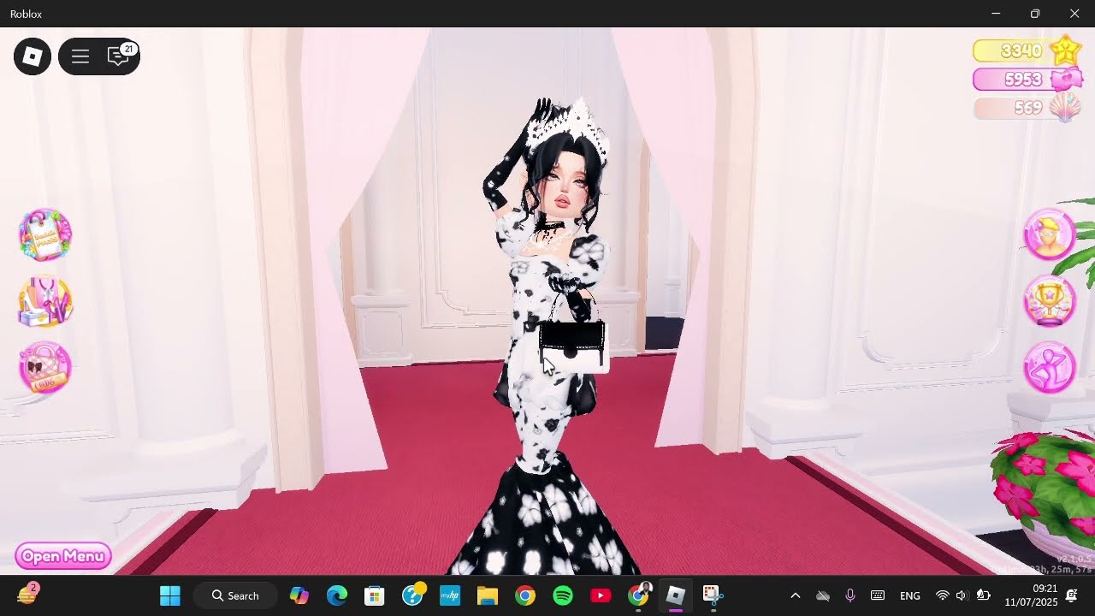Open the volume speaker control
Screen dimensions: 1095x616
(962, 595)
